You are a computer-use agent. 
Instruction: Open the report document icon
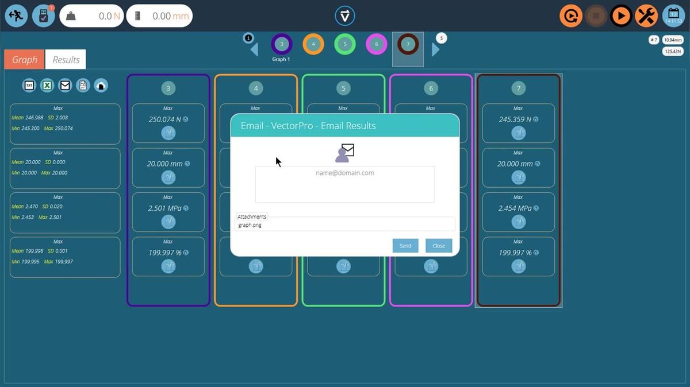pyautogui.click(x=83, y=86)
